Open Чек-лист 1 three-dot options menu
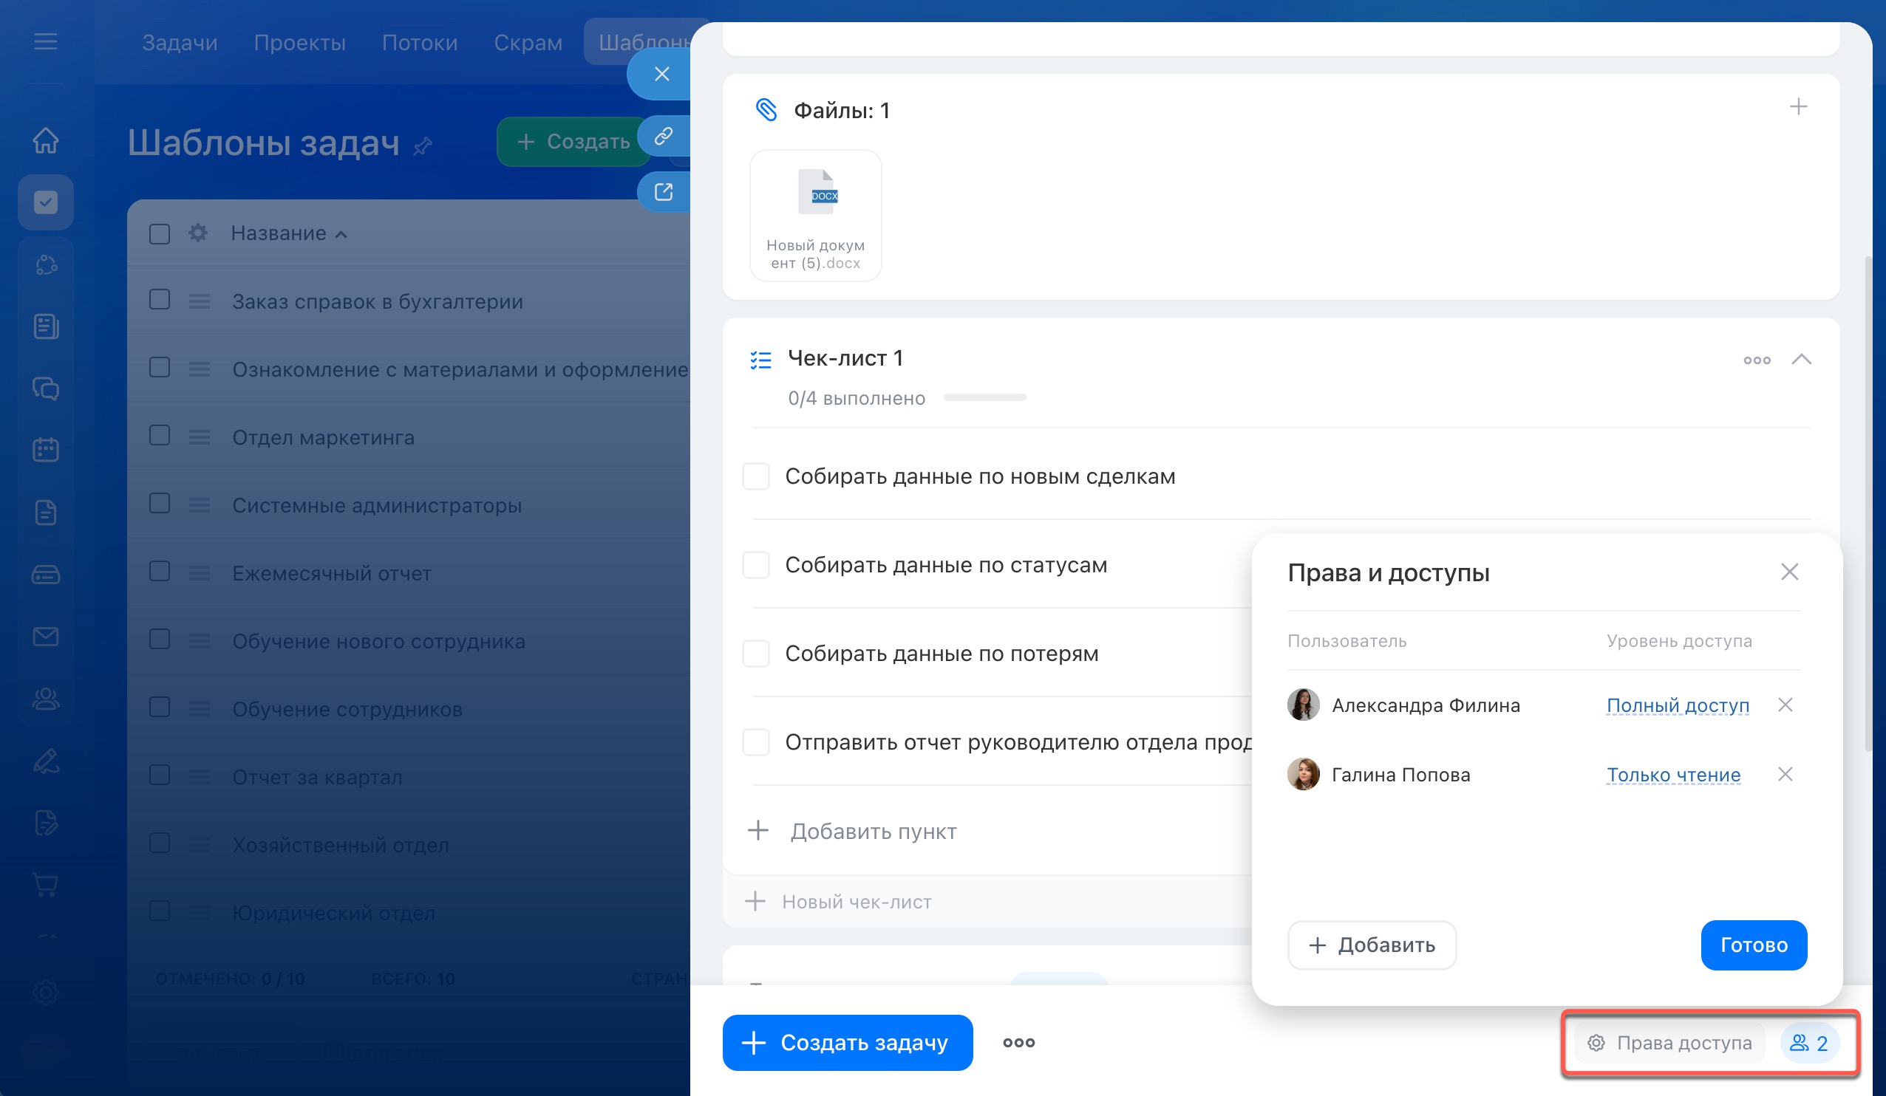Viewport: 1886px width, 1096px height. 1756,360
